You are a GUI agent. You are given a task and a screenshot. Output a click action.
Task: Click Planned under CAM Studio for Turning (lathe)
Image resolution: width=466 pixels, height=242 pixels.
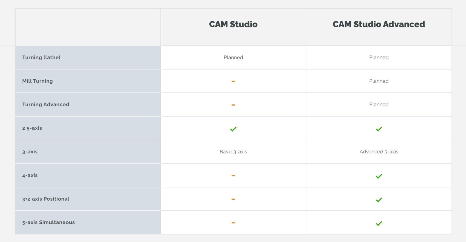click(233, 57)
